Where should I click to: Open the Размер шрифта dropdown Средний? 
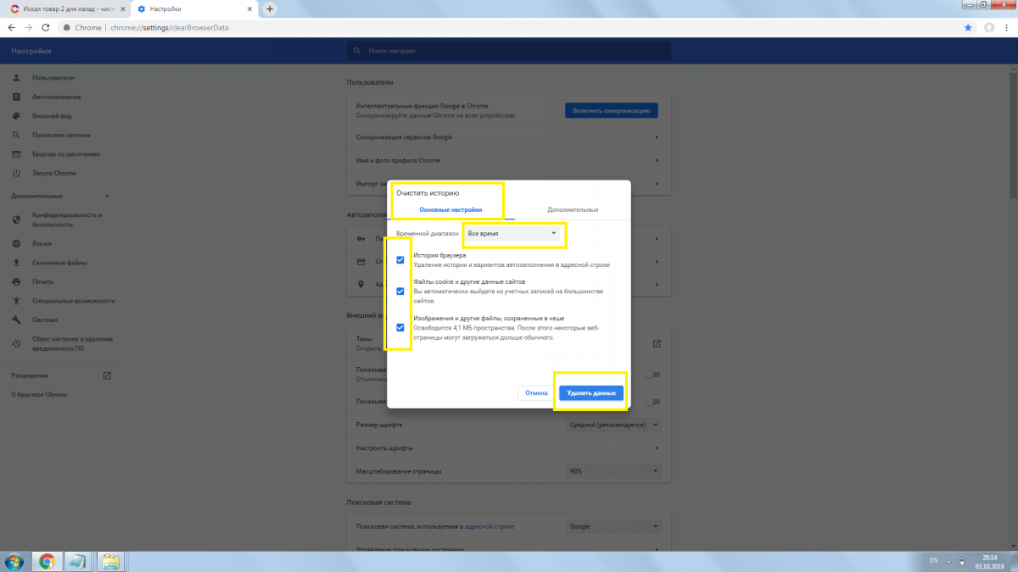(612, 424)
